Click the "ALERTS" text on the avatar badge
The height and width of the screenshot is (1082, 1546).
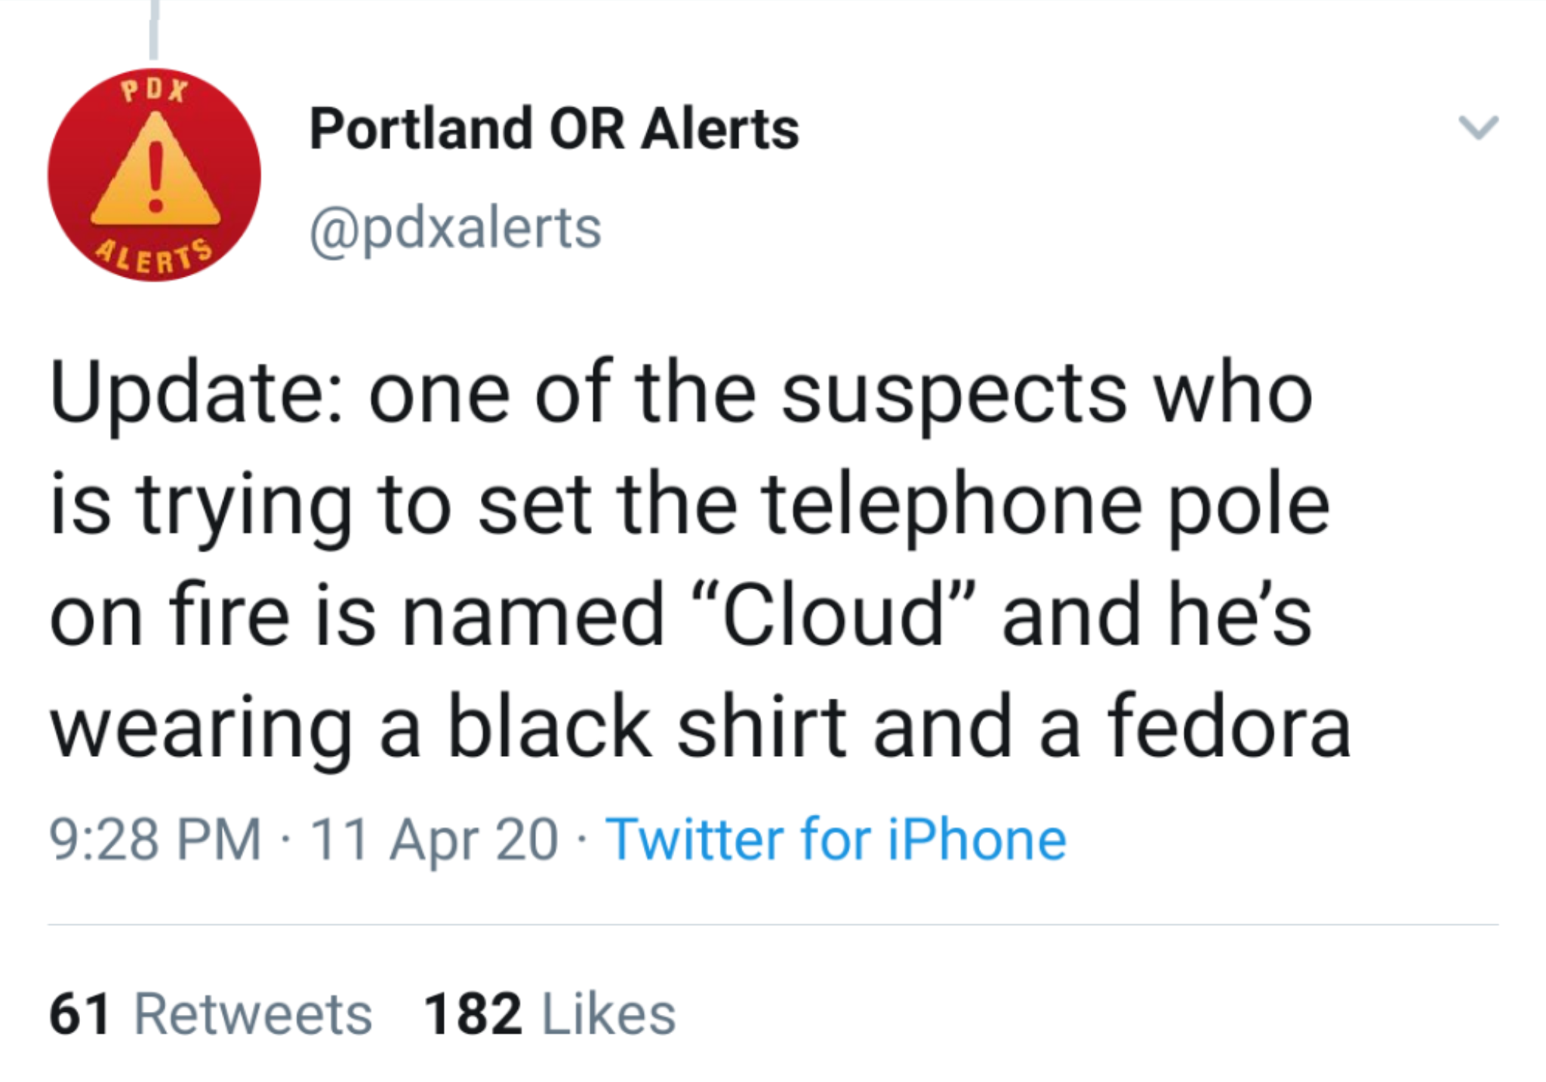156,257
